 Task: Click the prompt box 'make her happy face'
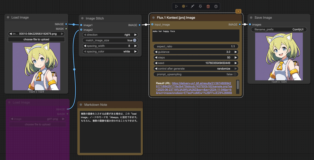pyautogui.click(x=196, y=36)
